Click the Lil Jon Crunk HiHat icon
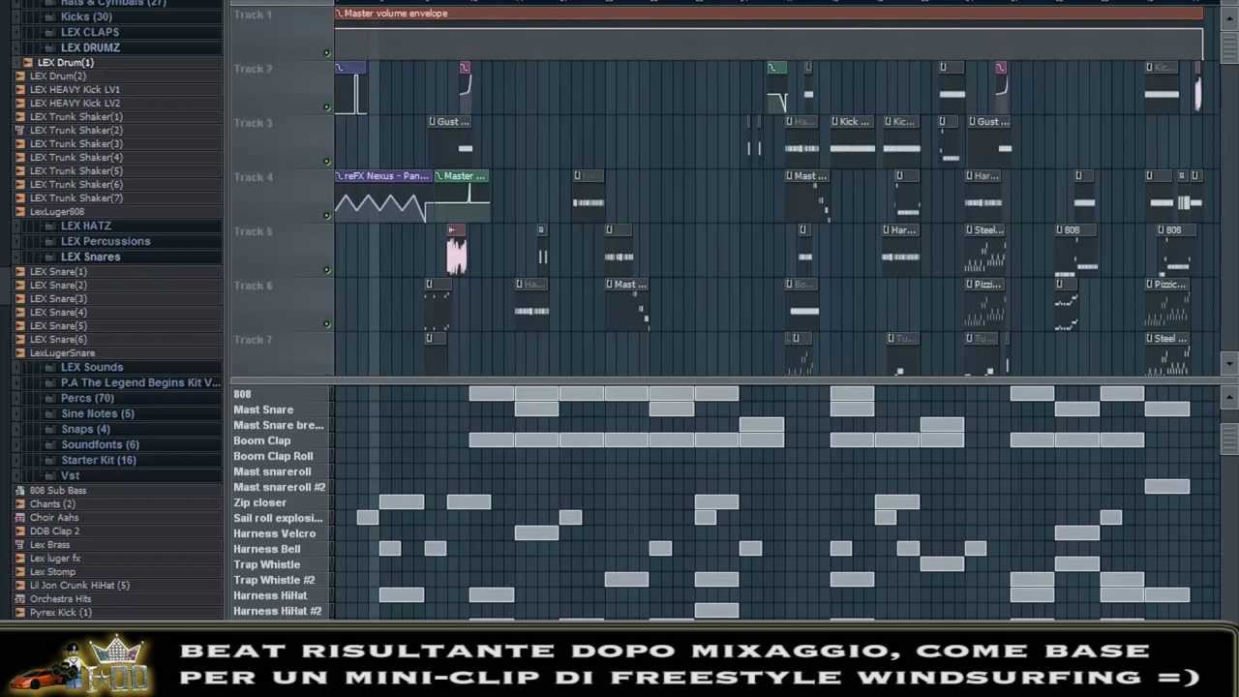 (20, 586)
